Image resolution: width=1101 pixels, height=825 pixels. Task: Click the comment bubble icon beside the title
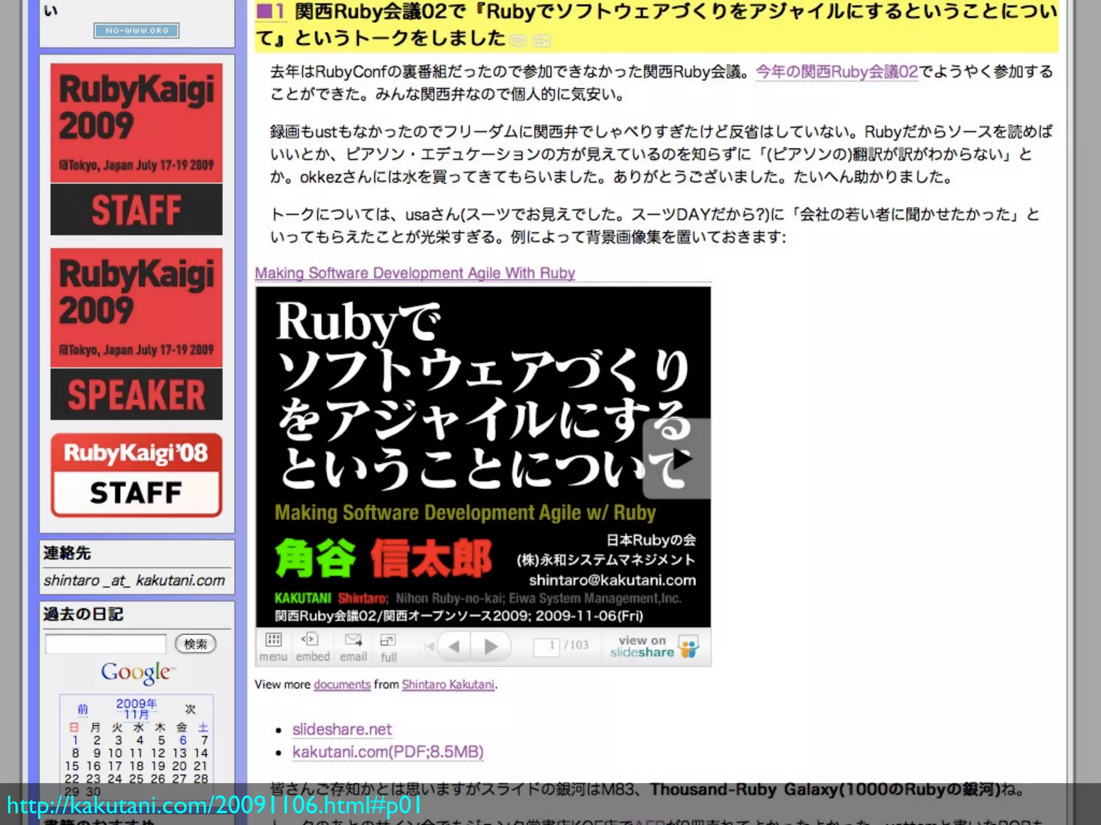518,41
